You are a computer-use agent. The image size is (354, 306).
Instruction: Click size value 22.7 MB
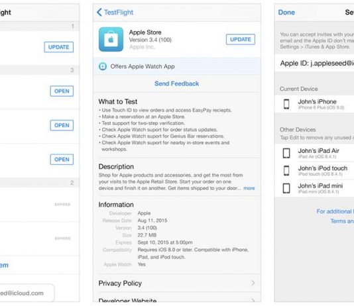147,235
